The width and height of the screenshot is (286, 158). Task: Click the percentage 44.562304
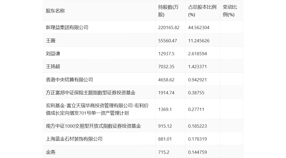pyautogui.click(x=199, y=27)
